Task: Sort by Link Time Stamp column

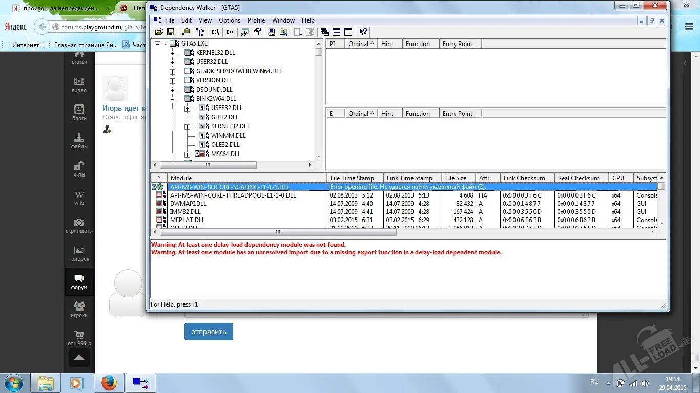Action: pyautogui.click(x=412, y=178)
